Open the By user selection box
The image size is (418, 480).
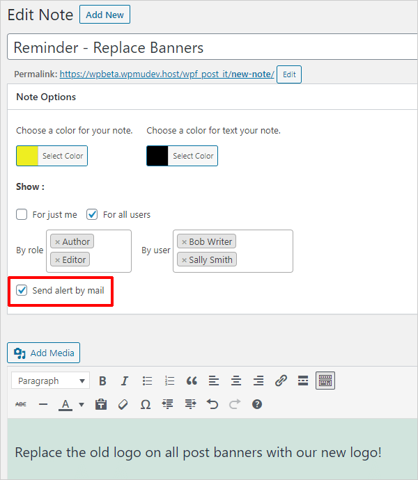(233, 251)
